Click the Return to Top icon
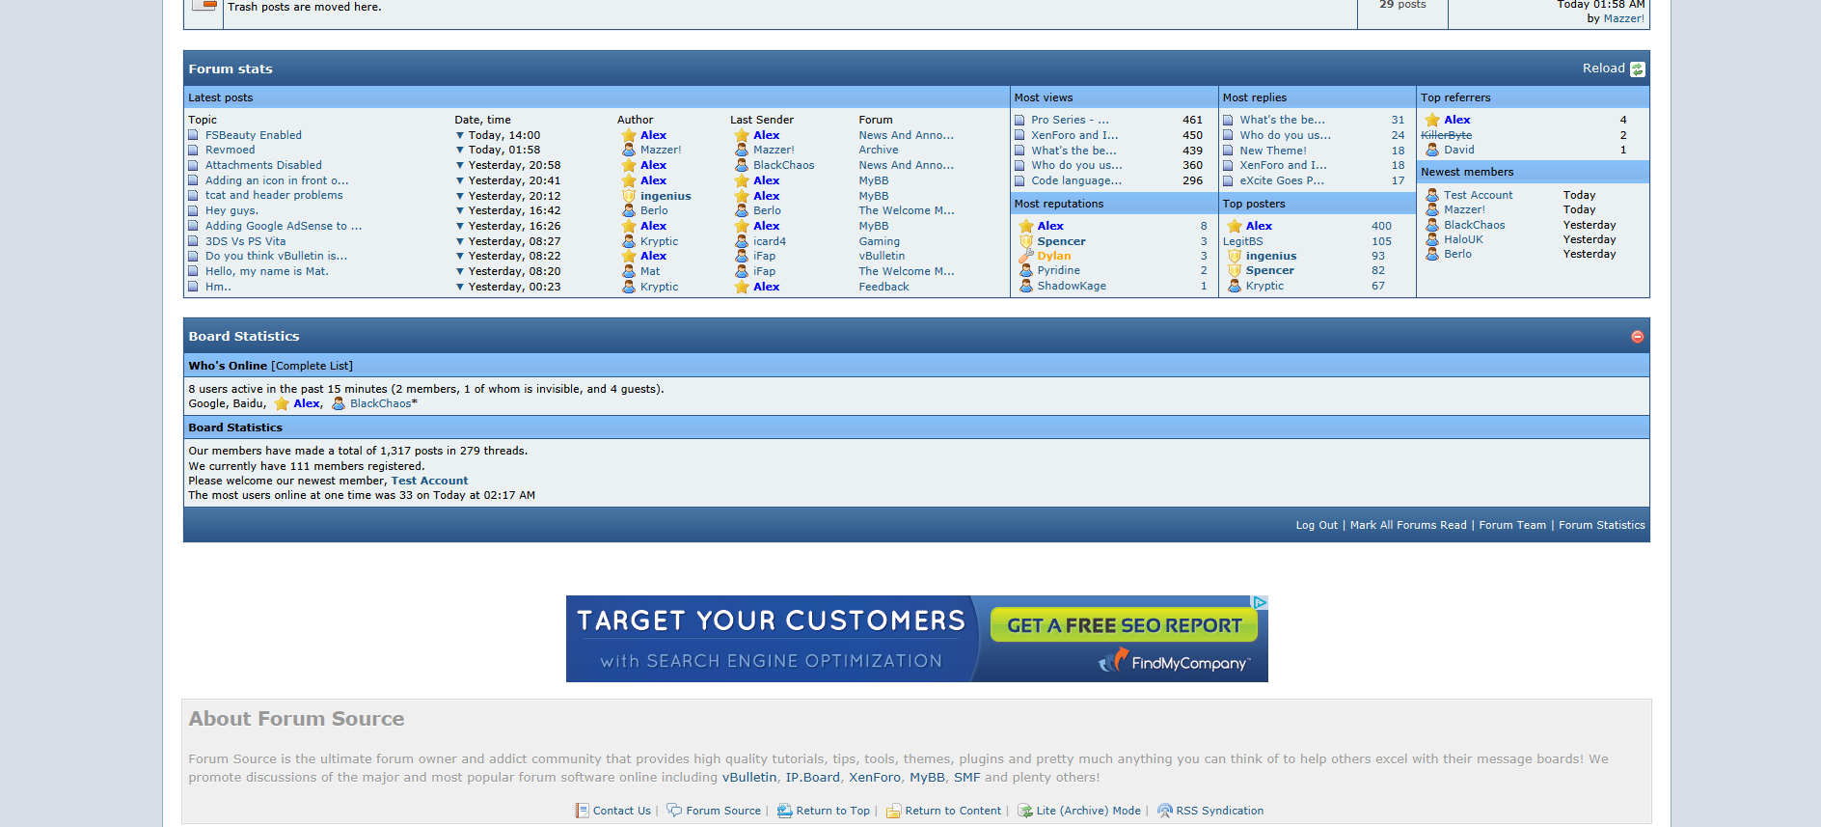Image resolution: width=1821 pixels, height=827 pixels. pos(784,811)
